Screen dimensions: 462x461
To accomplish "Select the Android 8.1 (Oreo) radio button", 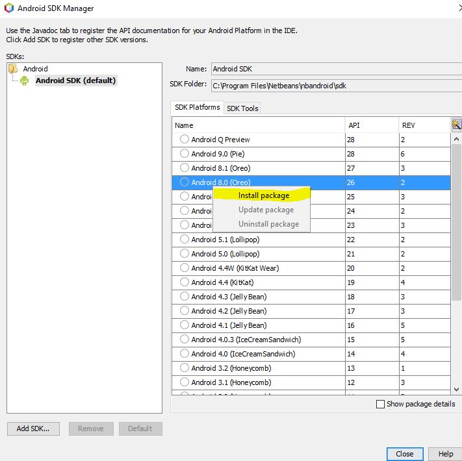I will point(185,168).
